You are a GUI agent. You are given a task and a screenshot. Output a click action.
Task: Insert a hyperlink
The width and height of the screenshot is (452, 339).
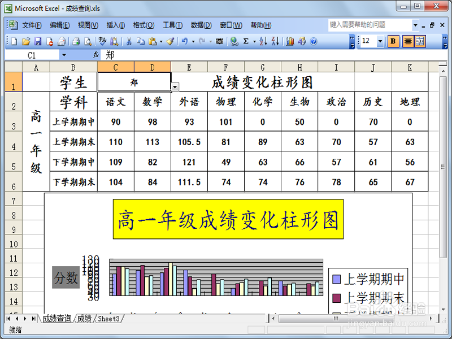[234, 42]
